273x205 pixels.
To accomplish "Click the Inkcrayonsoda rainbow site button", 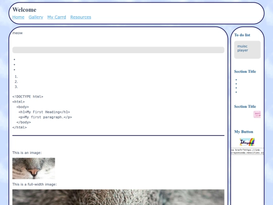I will point(247,142).
